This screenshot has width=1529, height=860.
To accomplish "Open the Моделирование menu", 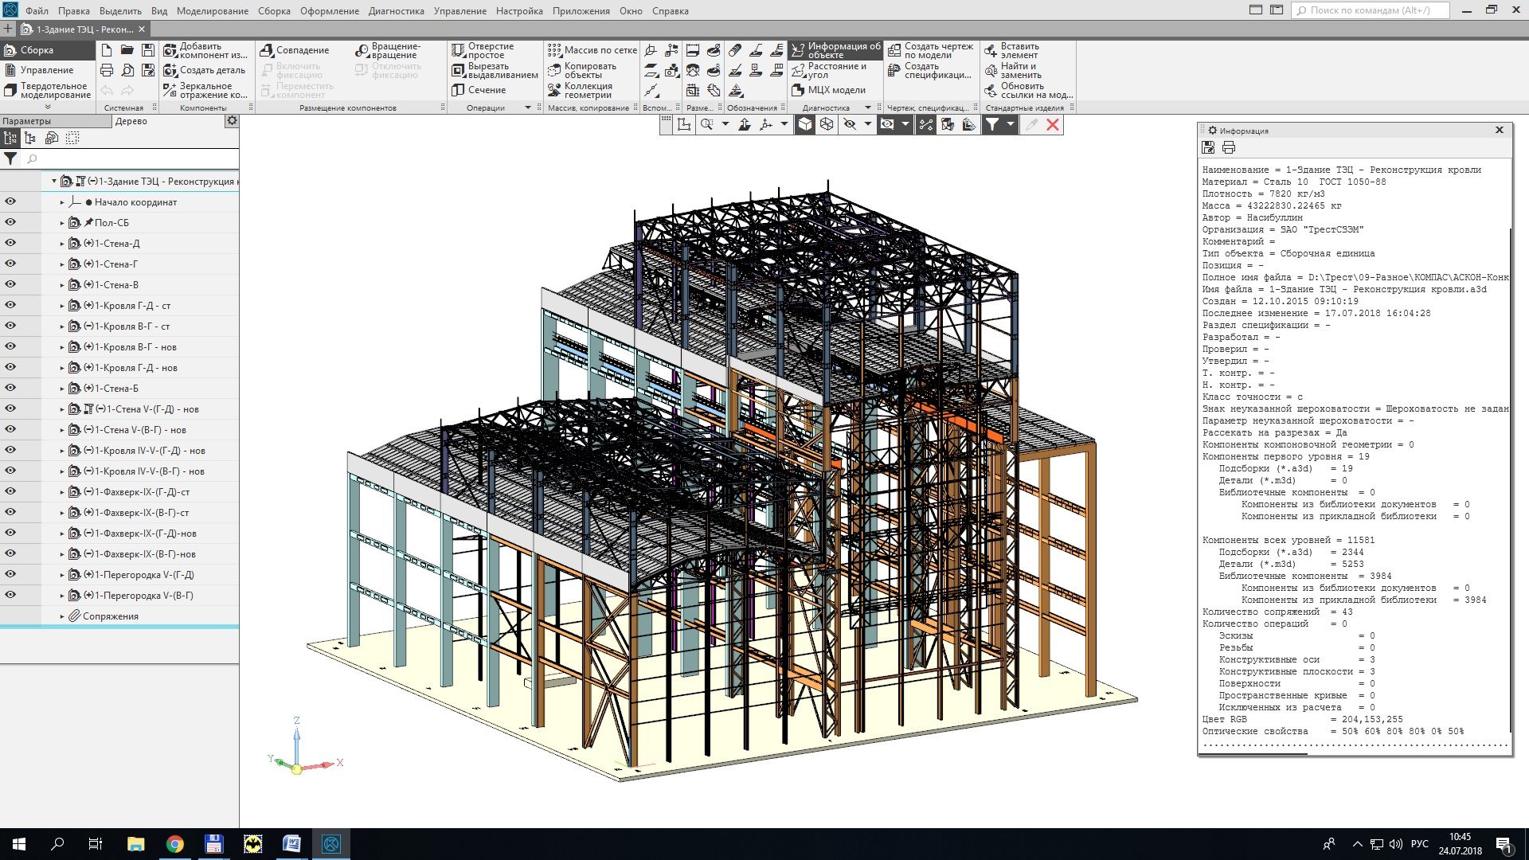I will pos(212,11).
